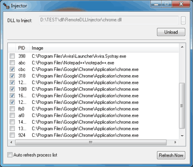This screenshot has width=193, height=167.
Task: Check the box for PID 13... chrome.exe
Action: [x=12, y=128]
